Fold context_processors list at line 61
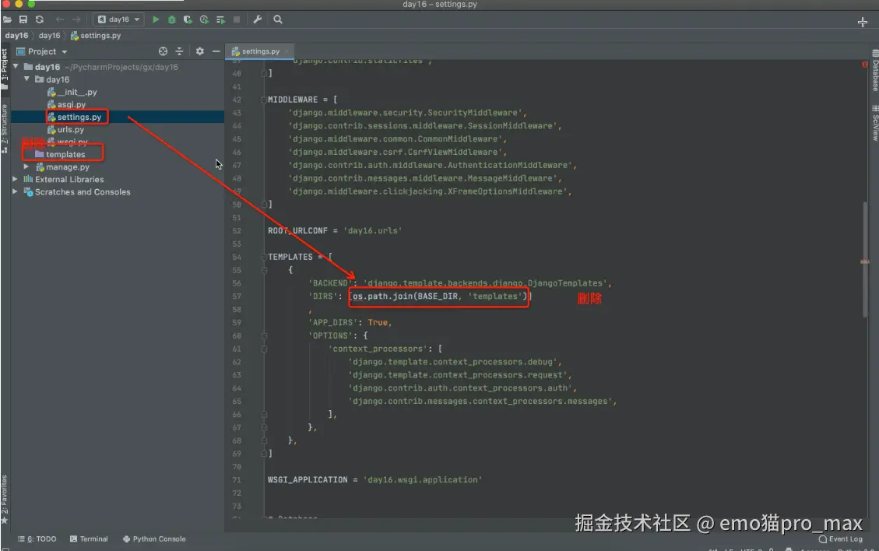The width and height of the screenshot is (879, 551). click(x=264, y=349)
